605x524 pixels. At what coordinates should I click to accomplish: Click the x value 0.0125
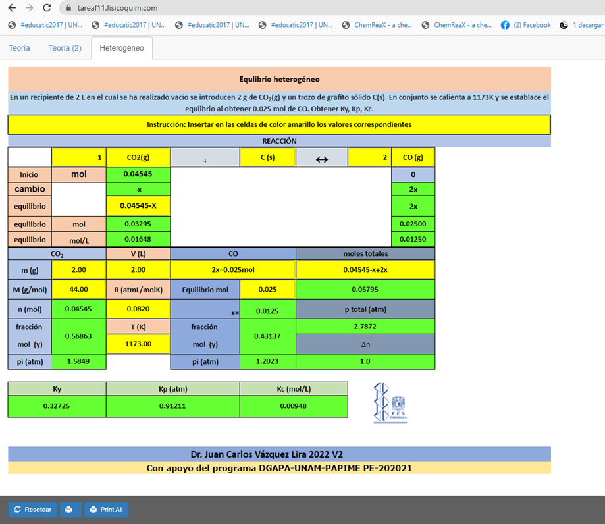click(268, 311)
